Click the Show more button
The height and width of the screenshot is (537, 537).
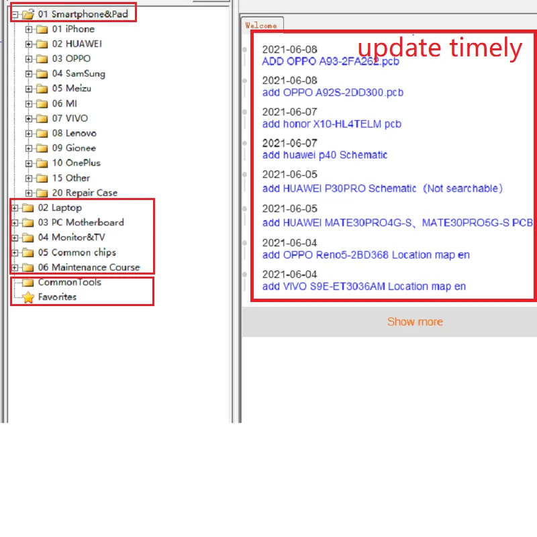tap(415, 322)
